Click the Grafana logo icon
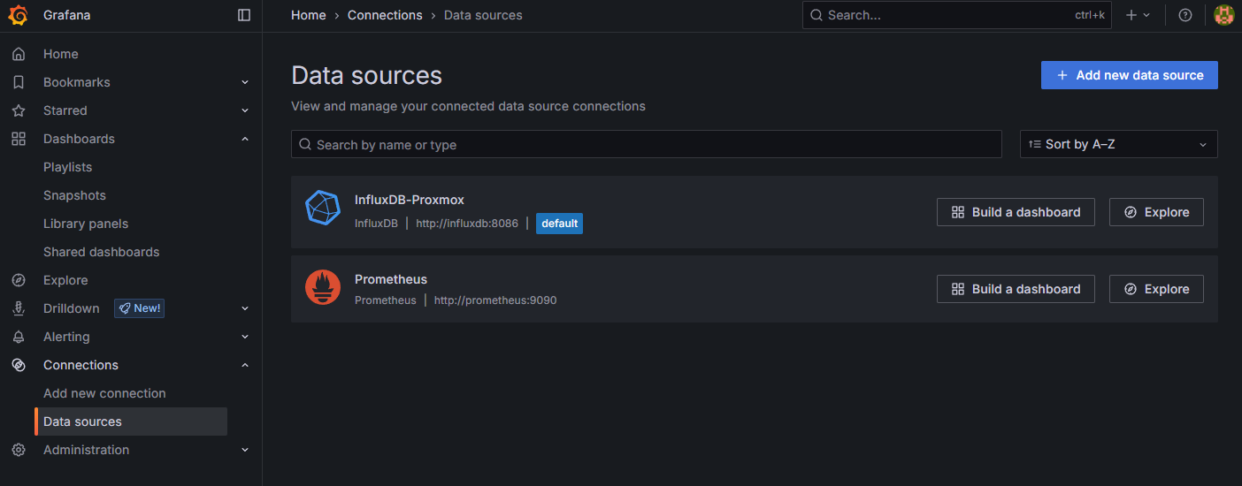The image size is (1242, 486). point(18,15)
